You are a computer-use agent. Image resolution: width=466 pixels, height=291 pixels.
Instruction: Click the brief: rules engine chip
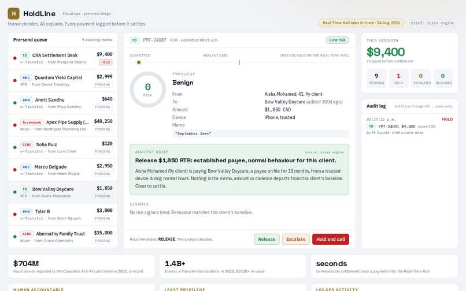(x=432, y=23)
